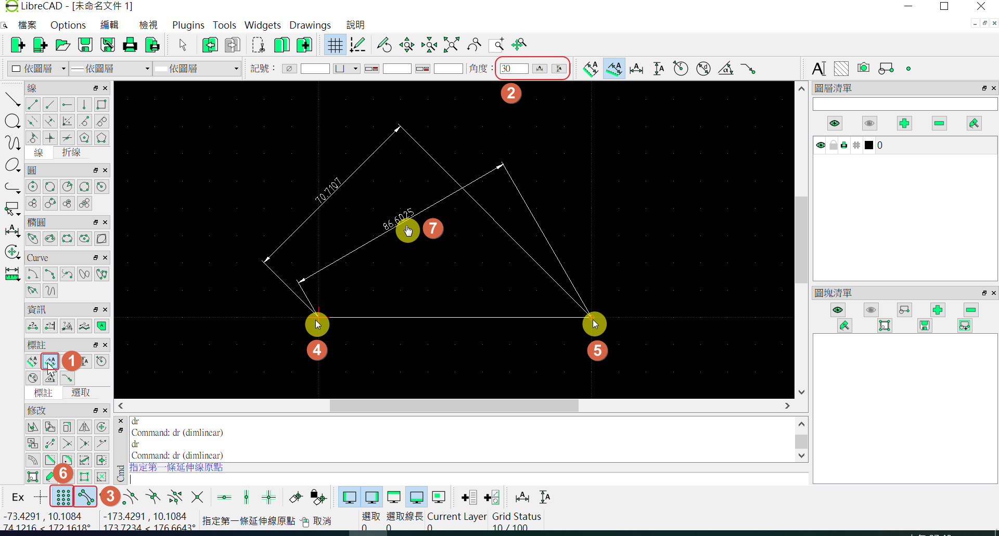
Task: Add a block in 圖塊清單 panel
Action: 938,310
